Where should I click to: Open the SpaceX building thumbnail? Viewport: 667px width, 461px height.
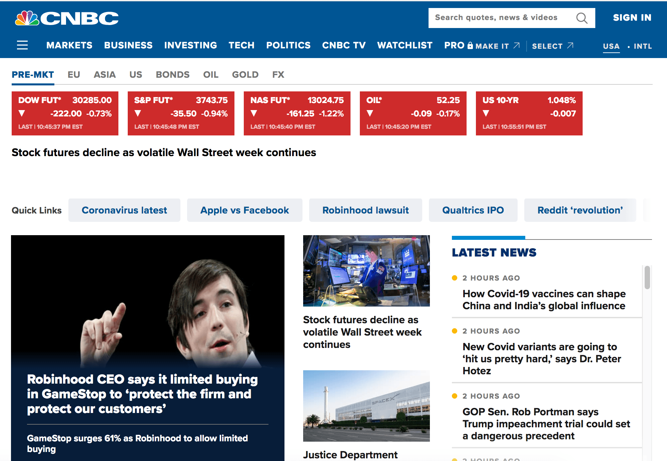pos(367,406)
